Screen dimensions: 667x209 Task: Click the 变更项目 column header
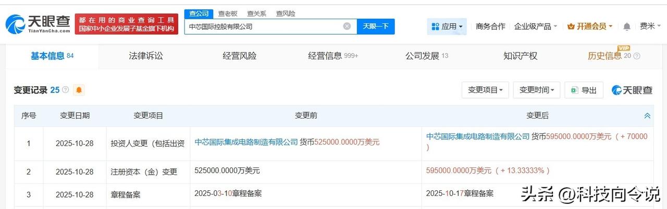pos(149,115)
